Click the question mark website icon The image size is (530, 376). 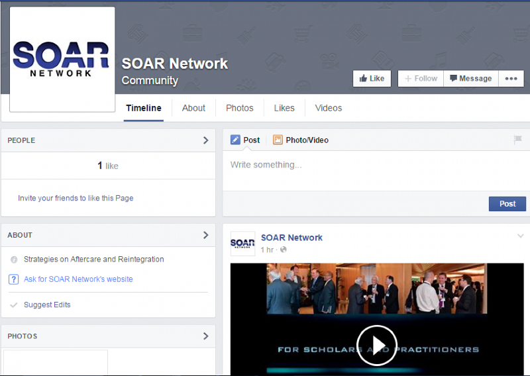click(13, 279)
